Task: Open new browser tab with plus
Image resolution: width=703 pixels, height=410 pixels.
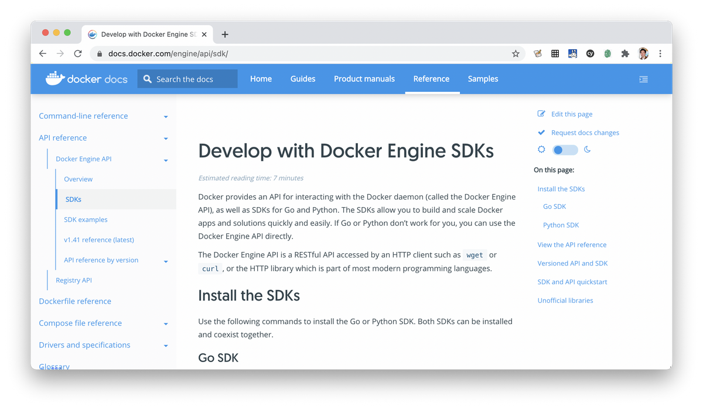Action: click(x=225, y=35)
